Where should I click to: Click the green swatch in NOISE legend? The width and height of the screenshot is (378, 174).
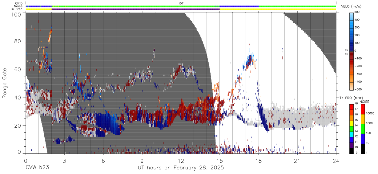tap(363, 129)
